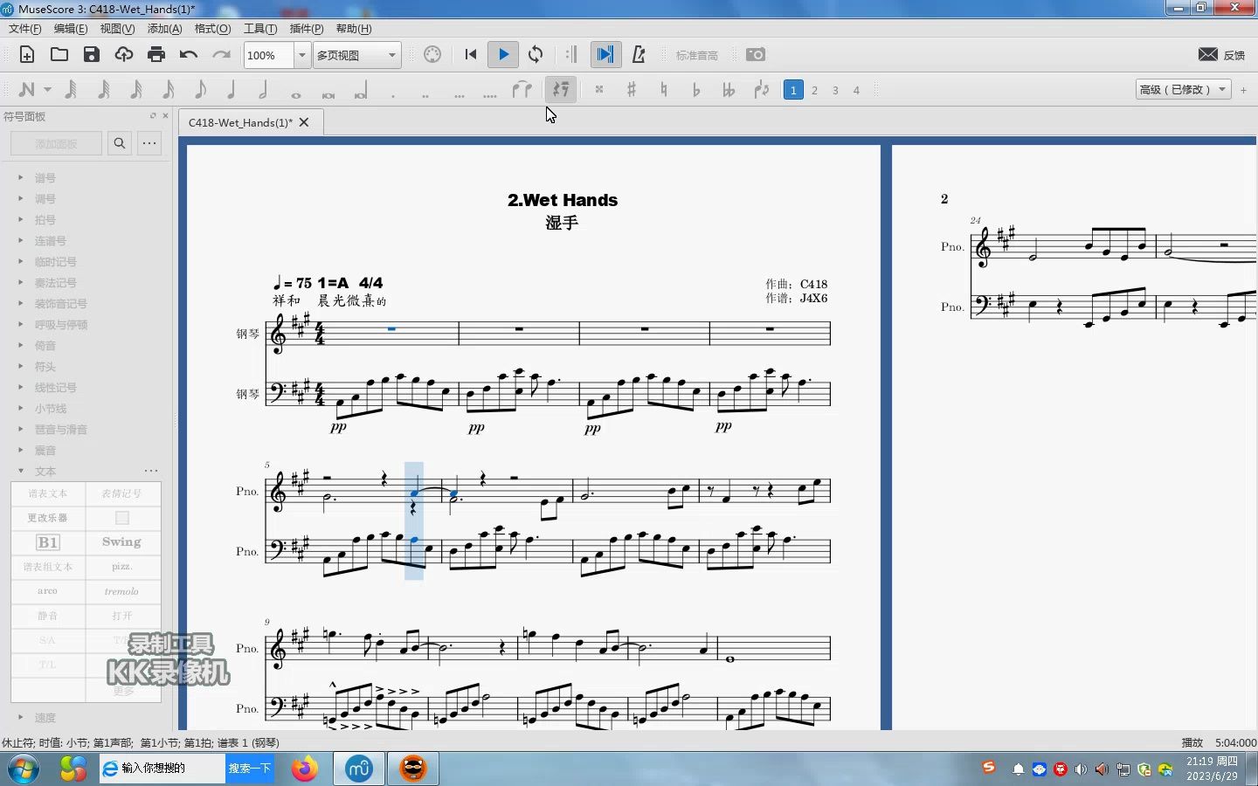Toggle the metronome icon
Image resolution: width=1258 pixels, height=786 pixels.
[639, 55]
